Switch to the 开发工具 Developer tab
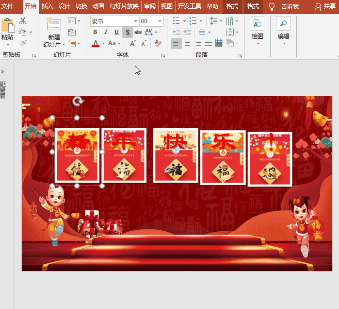The height and width of the screenshot is (309, 339). tap(190, 6)
